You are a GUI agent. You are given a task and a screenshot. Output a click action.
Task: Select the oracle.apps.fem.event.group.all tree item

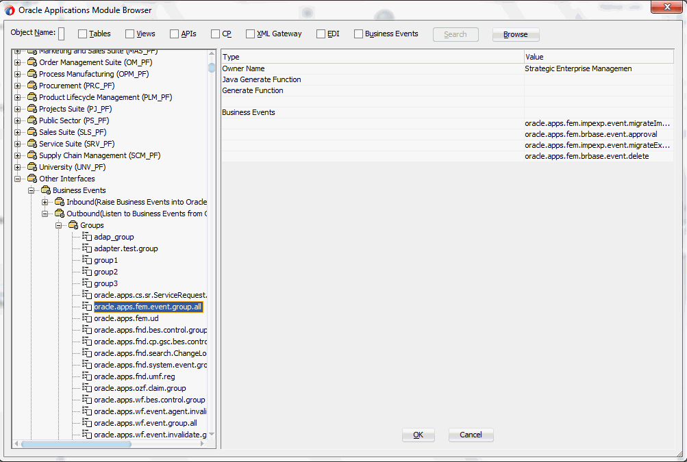coord(148,307)
